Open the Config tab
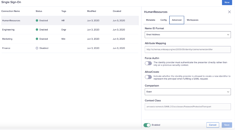The height and width of the screenshot is (130, 235). (163, 20)
